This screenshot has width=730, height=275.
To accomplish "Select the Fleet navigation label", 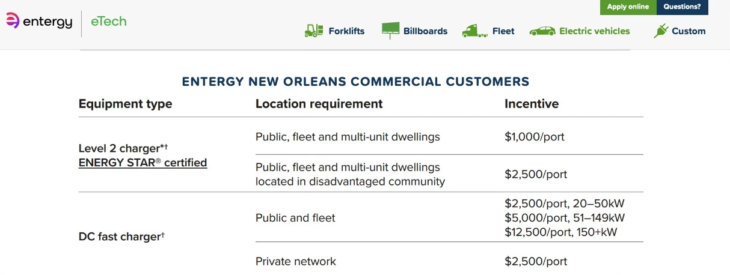I will tap(503, 31).
